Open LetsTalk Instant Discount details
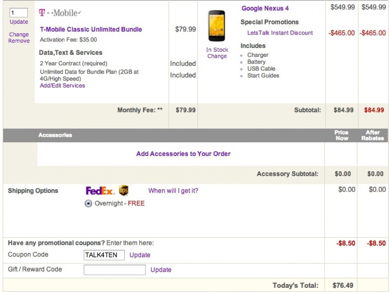The width and height of the screenshot is (389, 292). [x=280, y=33]
